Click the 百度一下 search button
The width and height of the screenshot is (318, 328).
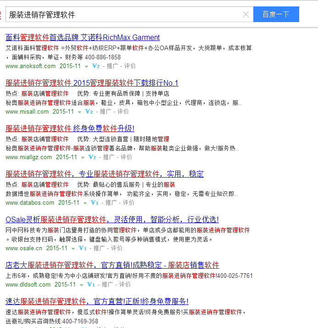pyautogui.click(x=276, y=14)
